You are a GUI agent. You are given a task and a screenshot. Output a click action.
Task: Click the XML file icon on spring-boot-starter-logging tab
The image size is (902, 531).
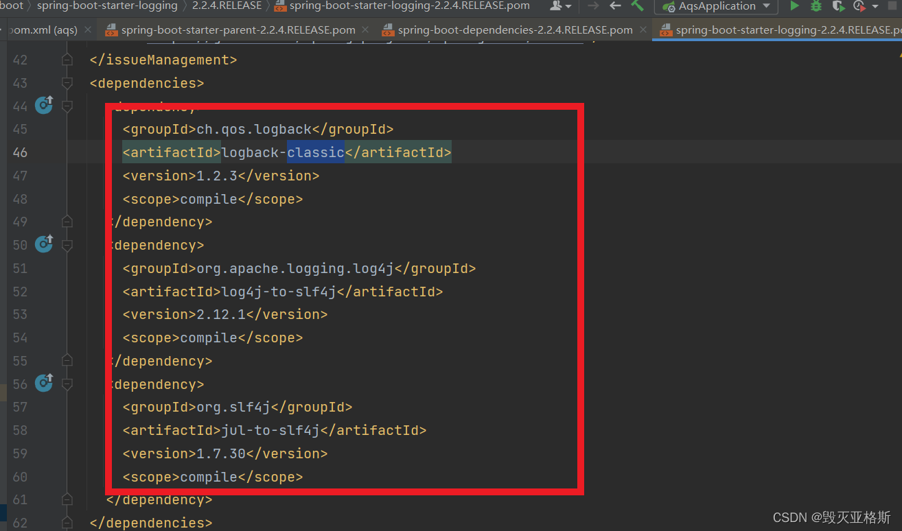tap(665, 30)
